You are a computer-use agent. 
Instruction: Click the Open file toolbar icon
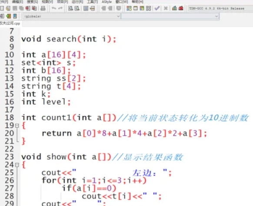pyautogui.click(x=8, y=8)
